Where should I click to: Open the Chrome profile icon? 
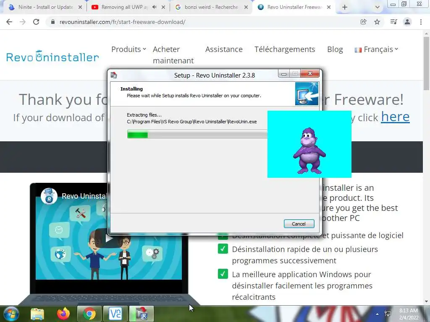(407, 22)
